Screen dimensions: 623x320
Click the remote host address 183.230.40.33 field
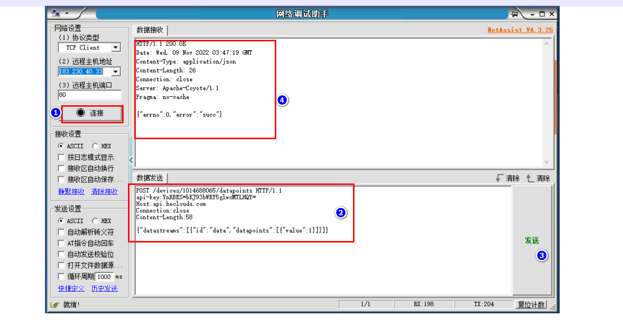[85, 72]
